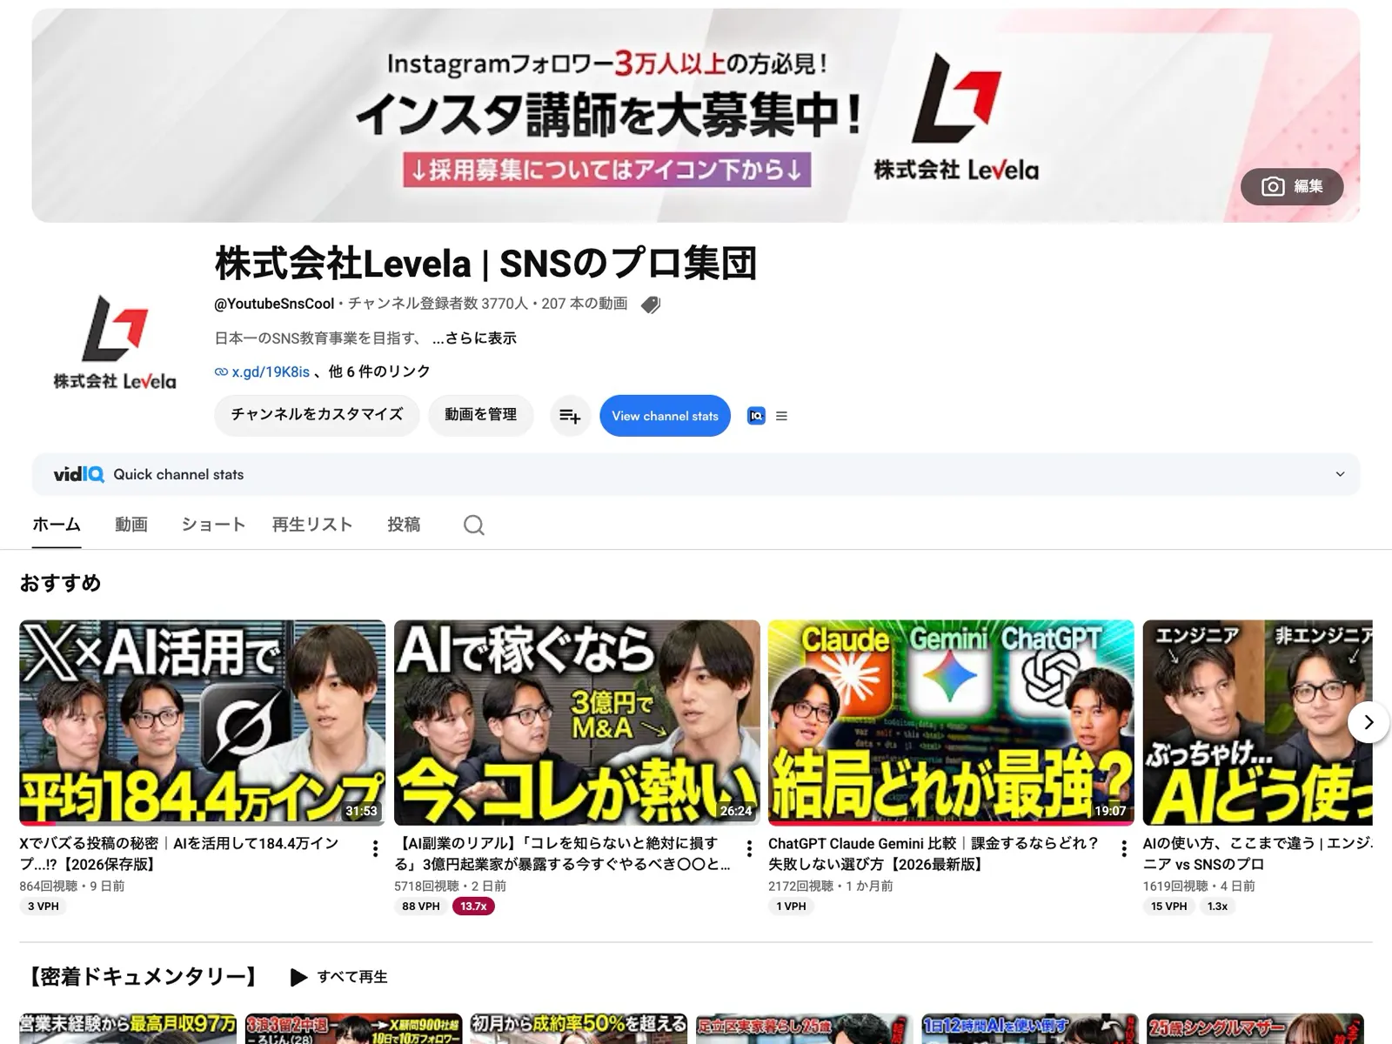
Task: Show more of the channel description
Action: (474, 338)
